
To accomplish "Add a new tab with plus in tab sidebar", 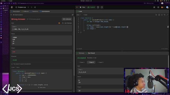I will (x=5, y=12).
